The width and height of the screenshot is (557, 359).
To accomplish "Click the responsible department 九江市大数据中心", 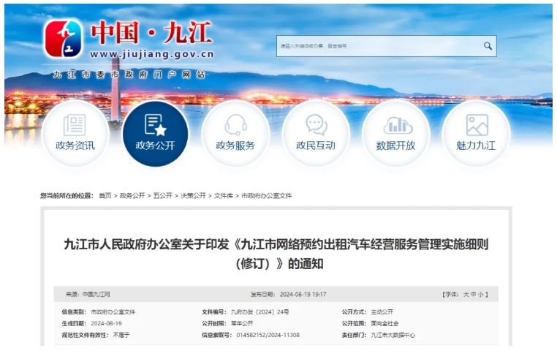I will 393,335.
